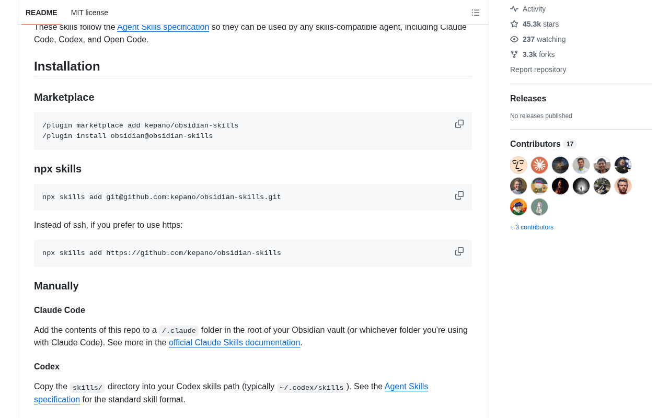669x418 pixels.
Task: Copy the https npx skills command
Action: pos(459,251)
